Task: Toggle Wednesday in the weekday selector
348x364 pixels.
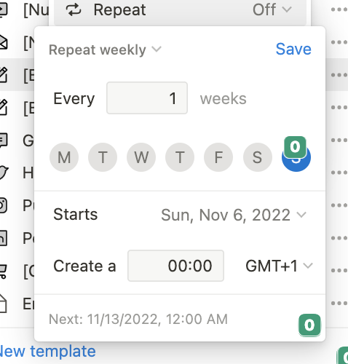Action: [141, 157]
